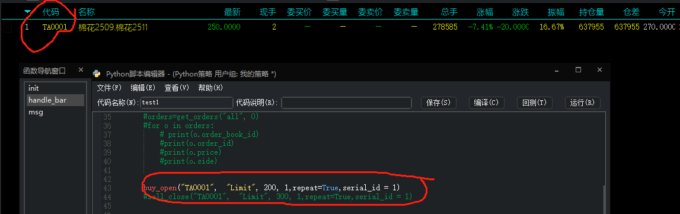Click the -7.41% change cell
Screen dimensions: 680x214
[481, 27]
